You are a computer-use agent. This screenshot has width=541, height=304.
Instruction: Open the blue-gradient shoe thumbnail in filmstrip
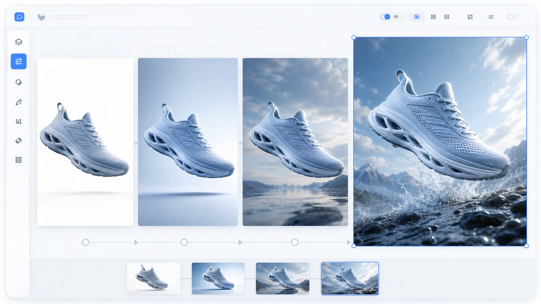point(218,278)
